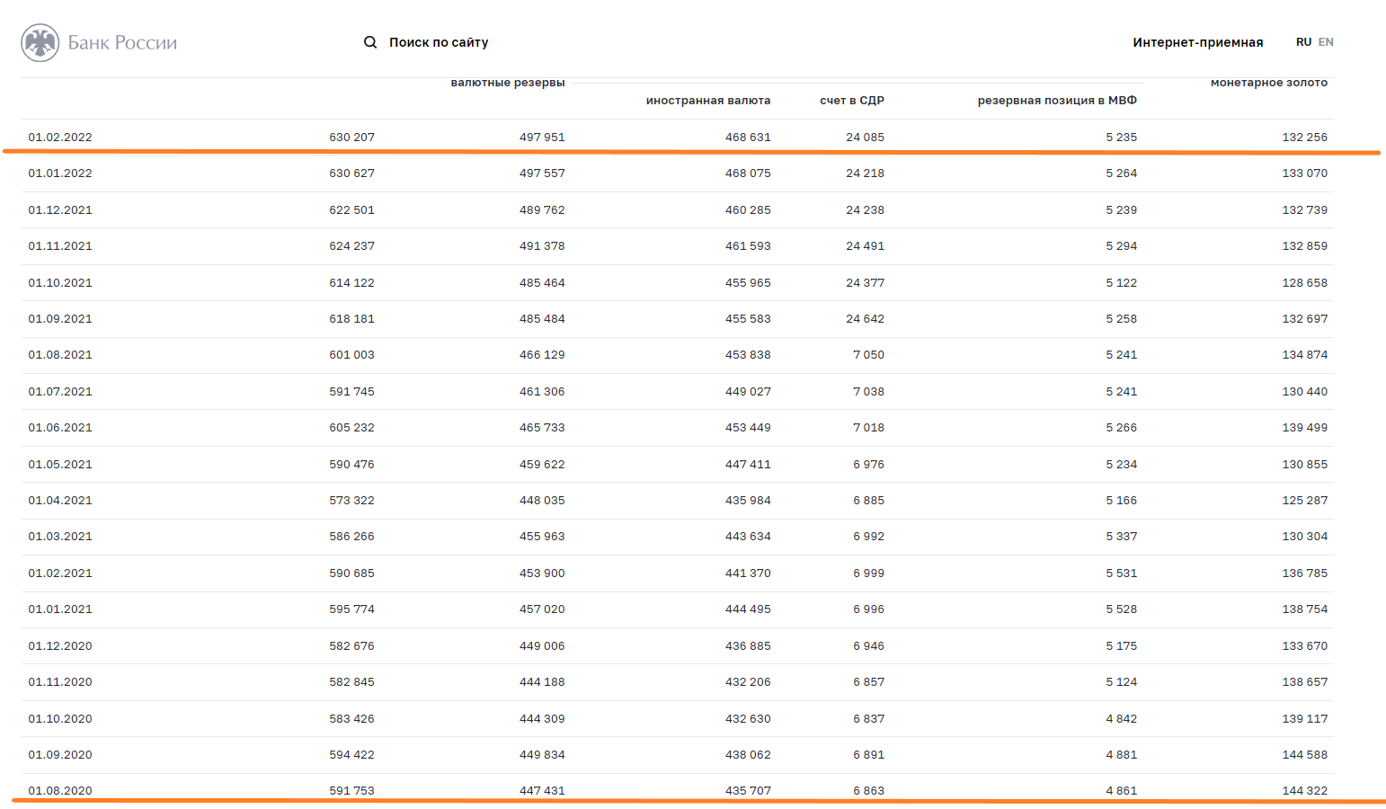This screenshot has width=1386, height=809.
Task: Click the "Банк России" title text
Action: pyautogui.click(x=122, y=42)
